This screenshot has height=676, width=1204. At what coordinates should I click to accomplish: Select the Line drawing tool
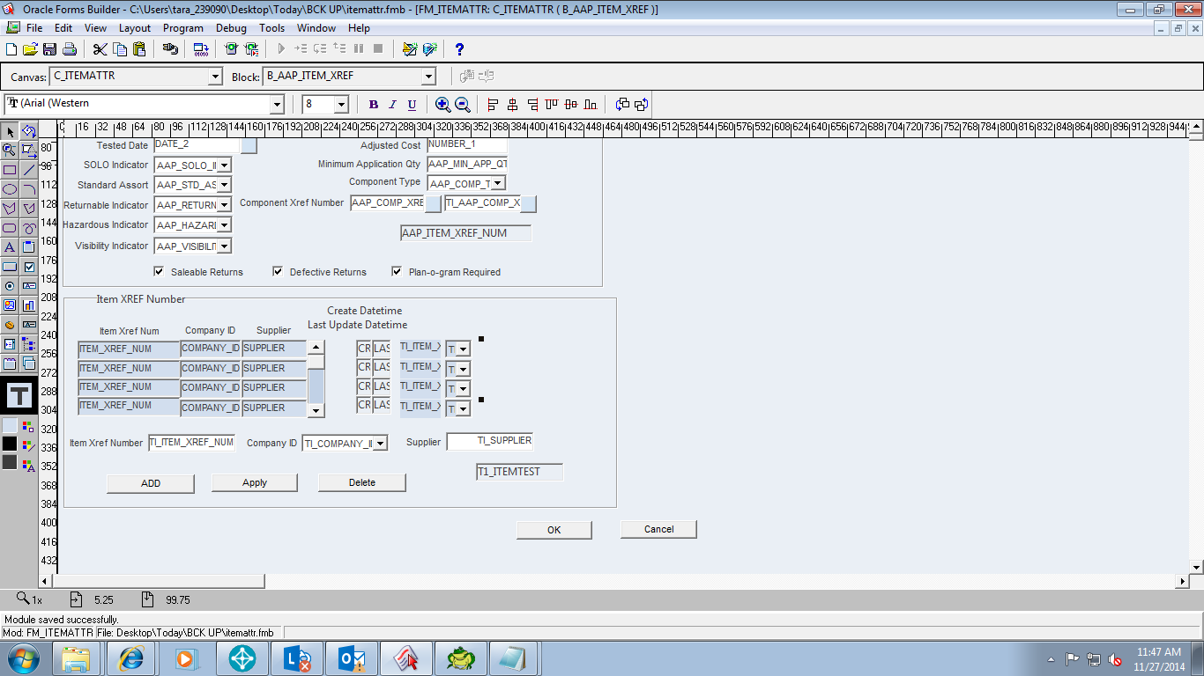click(29, 170)
